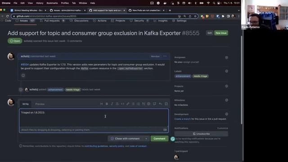Open the Labels gear settings

pos(227,71)
